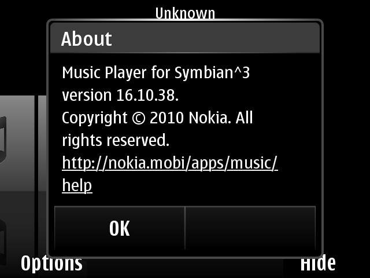Click the word 'All' ending copyright line
370x278 pixels.
pos(244,118)
